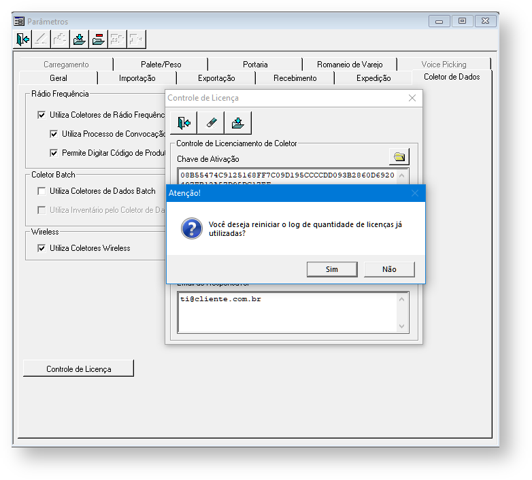
Task: Toggle Utiliza Processo de Convocação checkbox
Action: 54,134
